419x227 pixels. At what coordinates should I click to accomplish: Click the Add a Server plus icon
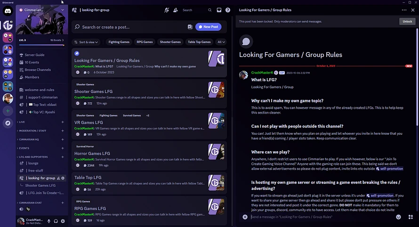coord(8,111)
